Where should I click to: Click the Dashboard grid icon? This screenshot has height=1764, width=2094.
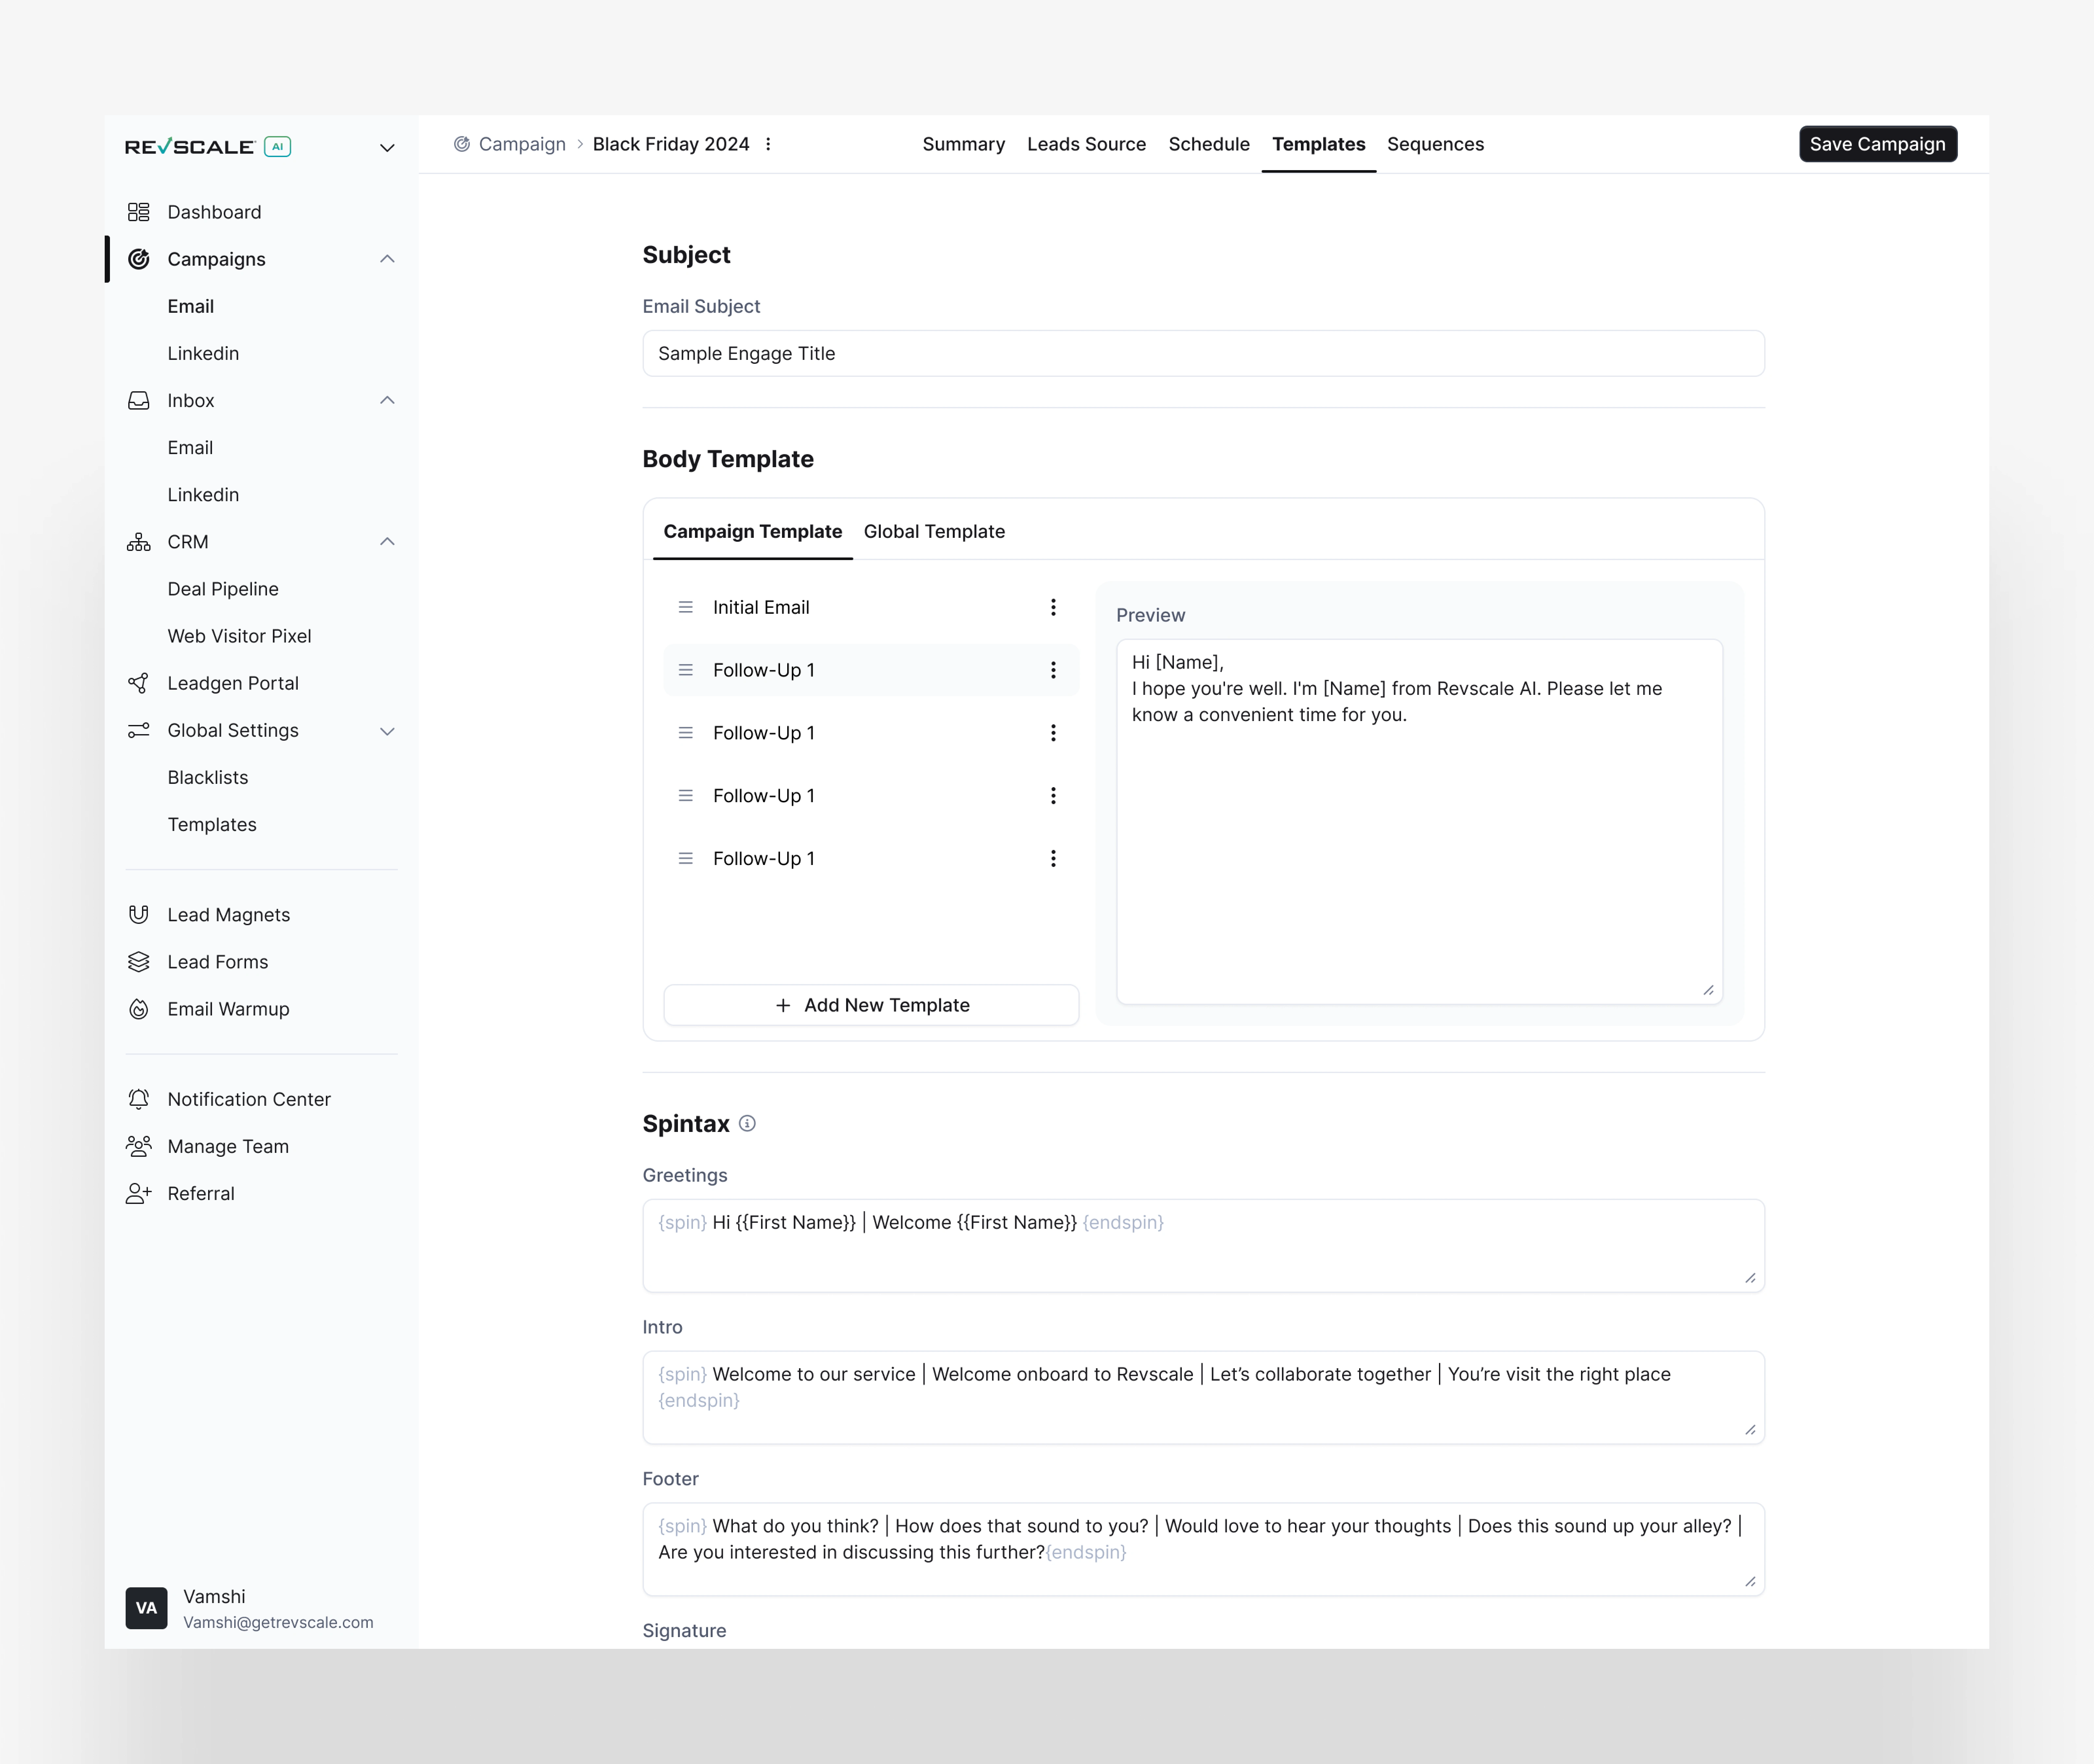coord(139,212)
